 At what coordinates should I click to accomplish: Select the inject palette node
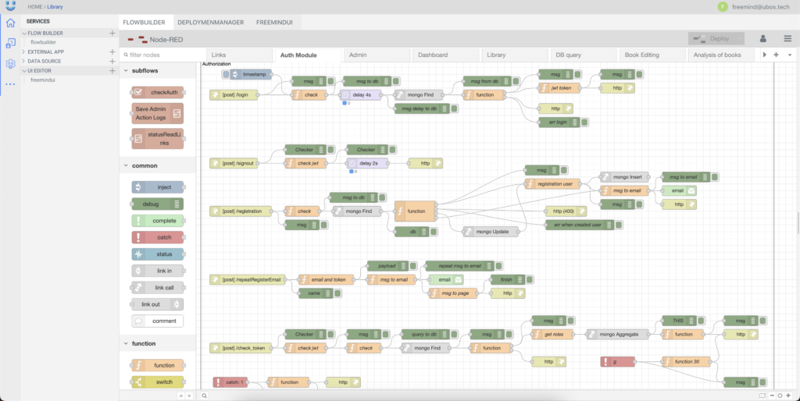click(158, 187)
